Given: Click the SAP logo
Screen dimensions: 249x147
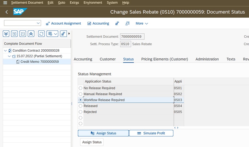Looking at the screenshot, I should point(20,12).
